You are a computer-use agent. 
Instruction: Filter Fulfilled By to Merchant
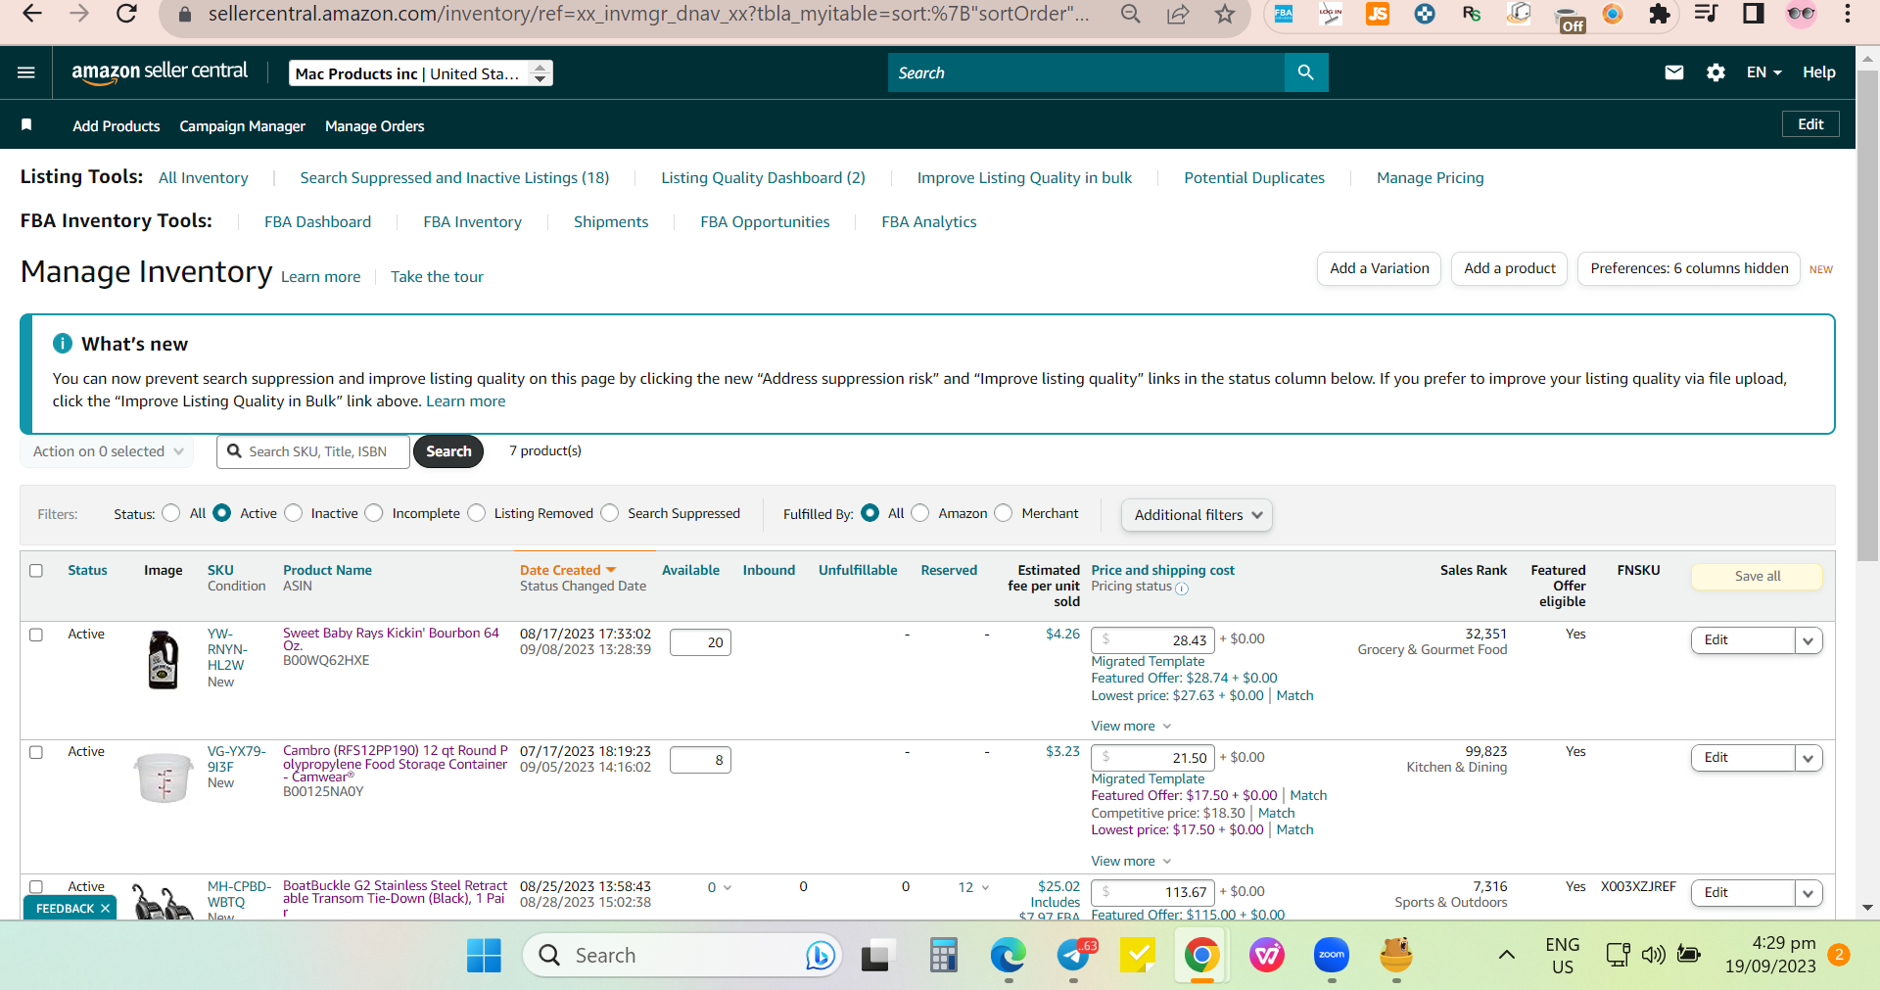[x=1004, y=513]
